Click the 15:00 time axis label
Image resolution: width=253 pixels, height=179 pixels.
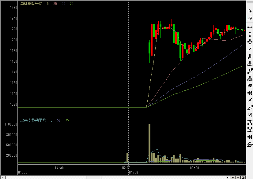(126, 168)
